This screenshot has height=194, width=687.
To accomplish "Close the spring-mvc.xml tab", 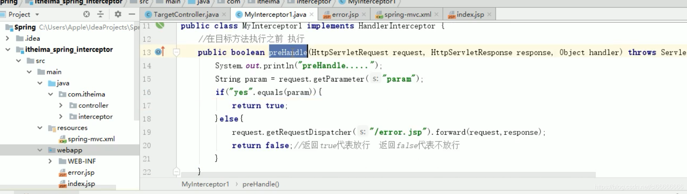I will point(437,15).
